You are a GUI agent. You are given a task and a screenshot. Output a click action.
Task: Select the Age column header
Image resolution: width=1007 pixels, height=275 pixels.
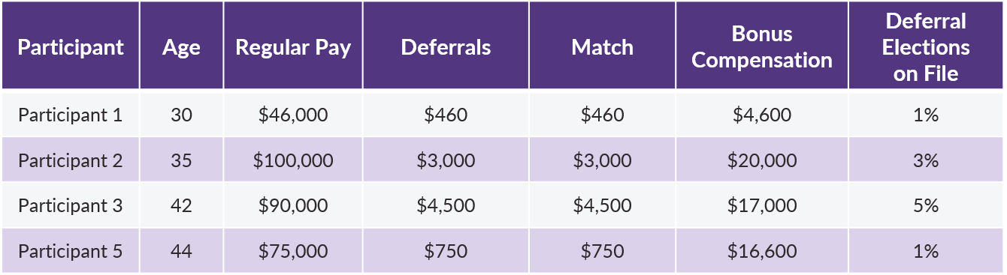[181, 48]
